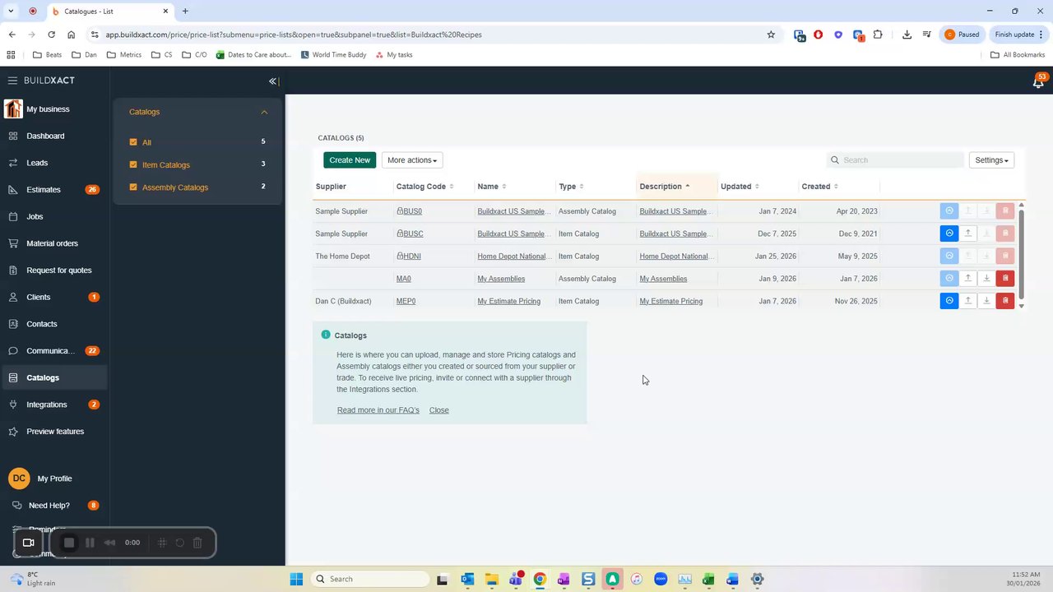This screenshot has width=1053, height=592.
Task: Click the catalog search field
Action: [x=895, y=160]
